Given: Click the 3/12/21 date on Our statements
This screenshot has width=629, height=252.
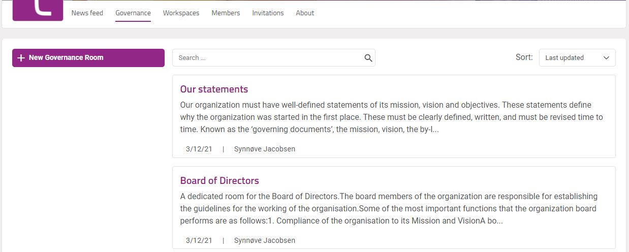Looking at the screenshot, I should pyautogui.click(x=199, y=149).
